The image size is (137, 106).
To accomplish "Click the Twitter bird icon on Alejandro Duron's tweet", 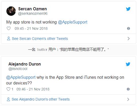I will [x=128, y=64].
